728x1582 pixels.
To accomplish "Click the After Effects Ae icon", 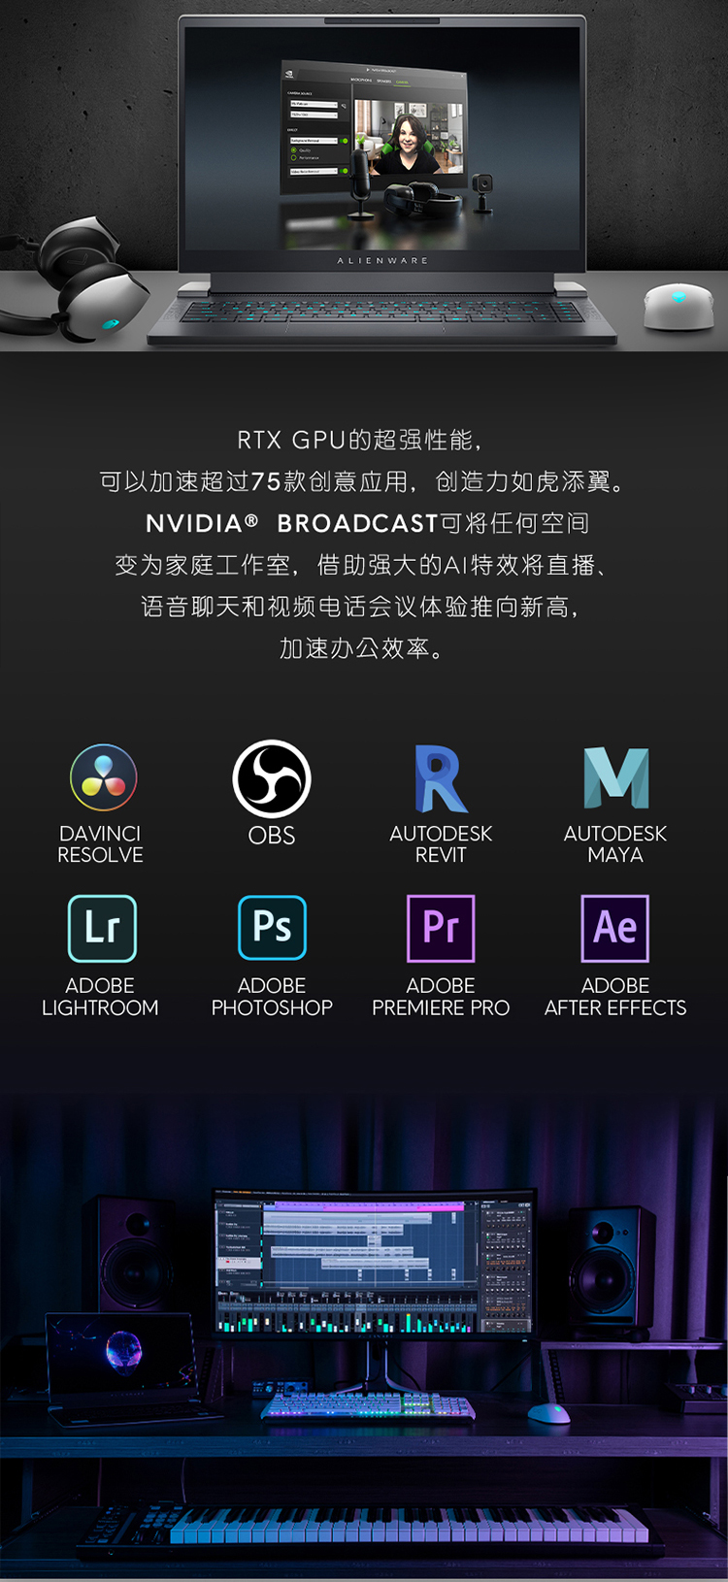I will click(x=615, y=929).
